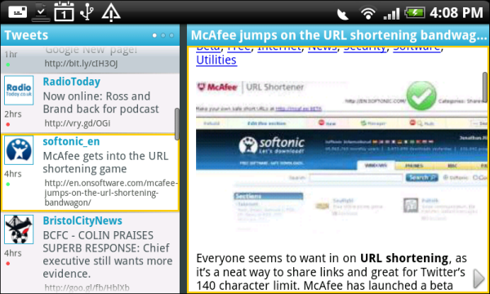Tap the red status dot on RadioToday tweet
490x294 pixels.
click(x=8, y=124)
